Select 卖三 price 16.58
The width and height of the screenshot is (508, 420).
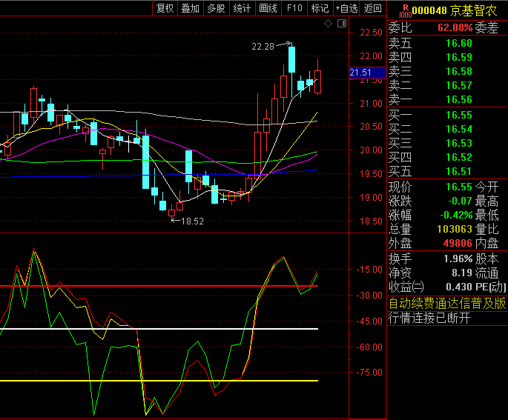[x=459, y=71]
